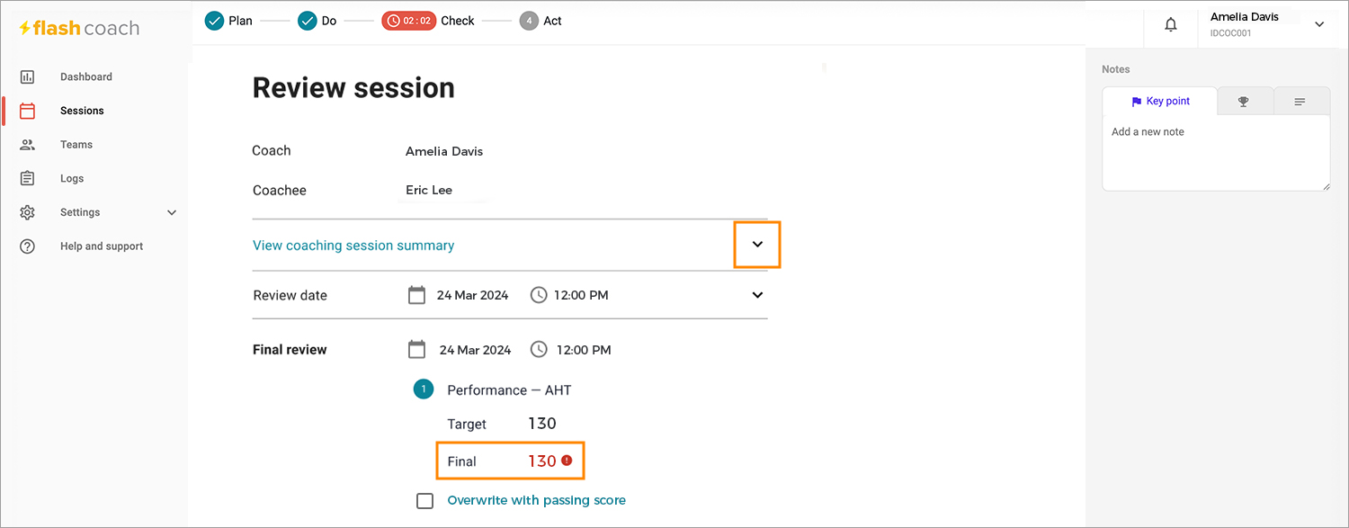This screenshot has height=528, width=1349.
Task: Click the 02:02 Check timer badge
Action: (408, 21)
